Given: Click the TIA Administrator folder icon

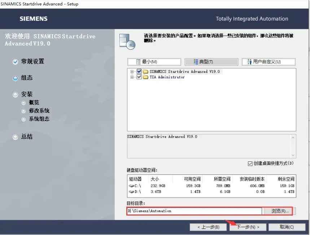Looking at the screenshot, I should (145, 77).
